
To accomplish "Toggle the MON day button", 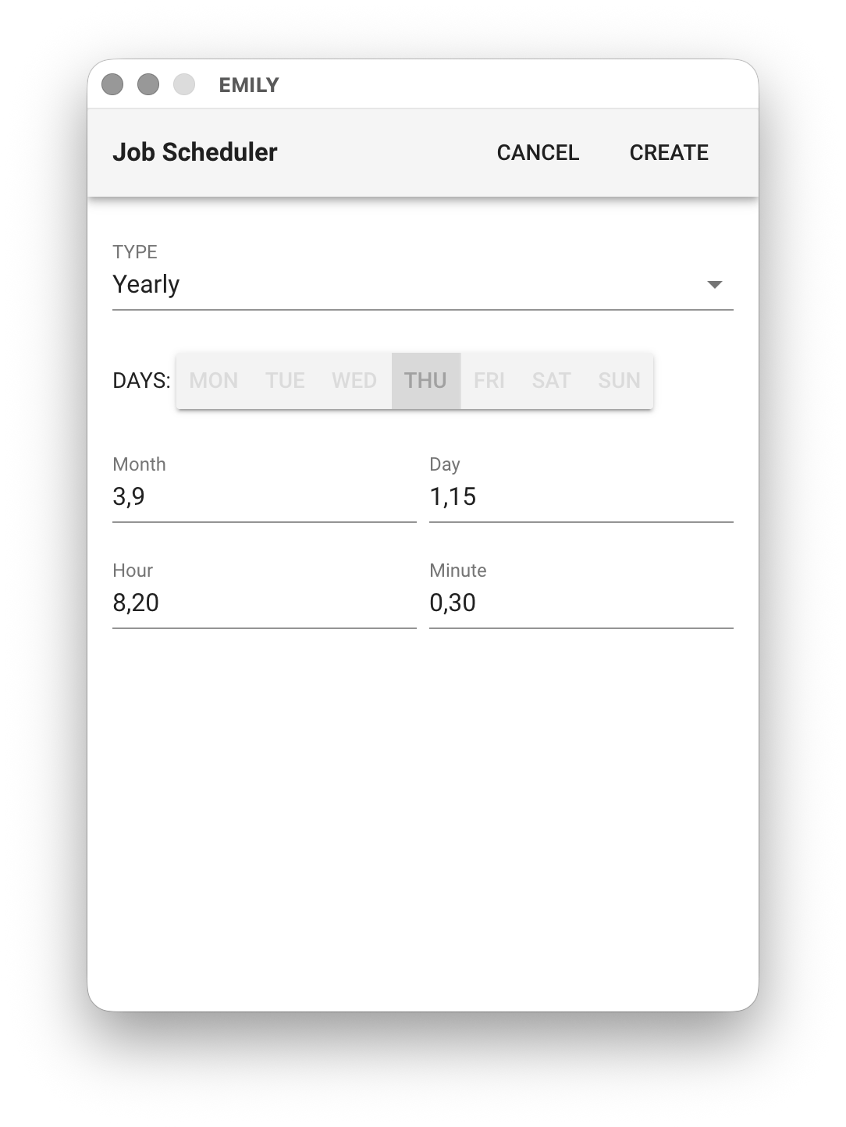I will coord(214,381).
